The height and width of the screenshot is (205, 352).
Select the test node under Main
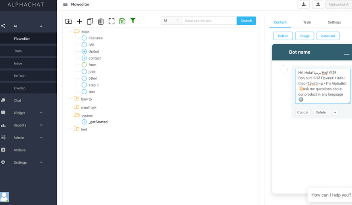pyautogui.click(x=92, y=92)
